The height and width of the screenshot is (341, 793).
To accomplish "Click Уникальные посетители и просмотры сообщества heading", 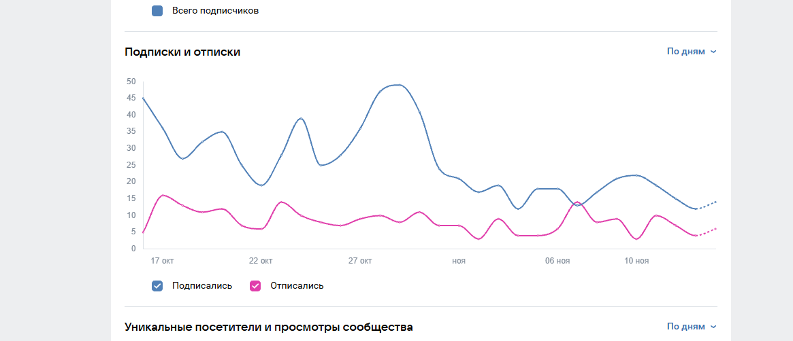I will tap(269, 327).
